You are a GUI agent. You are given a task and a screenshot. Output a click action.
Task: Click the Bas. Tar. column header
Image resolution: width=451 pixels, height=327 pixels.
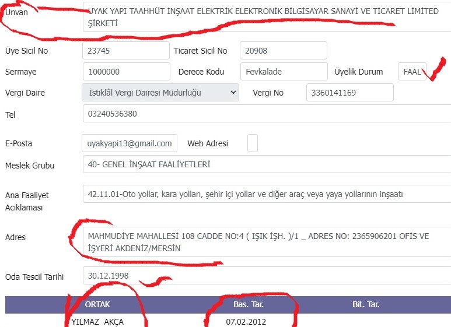point(248,305)
